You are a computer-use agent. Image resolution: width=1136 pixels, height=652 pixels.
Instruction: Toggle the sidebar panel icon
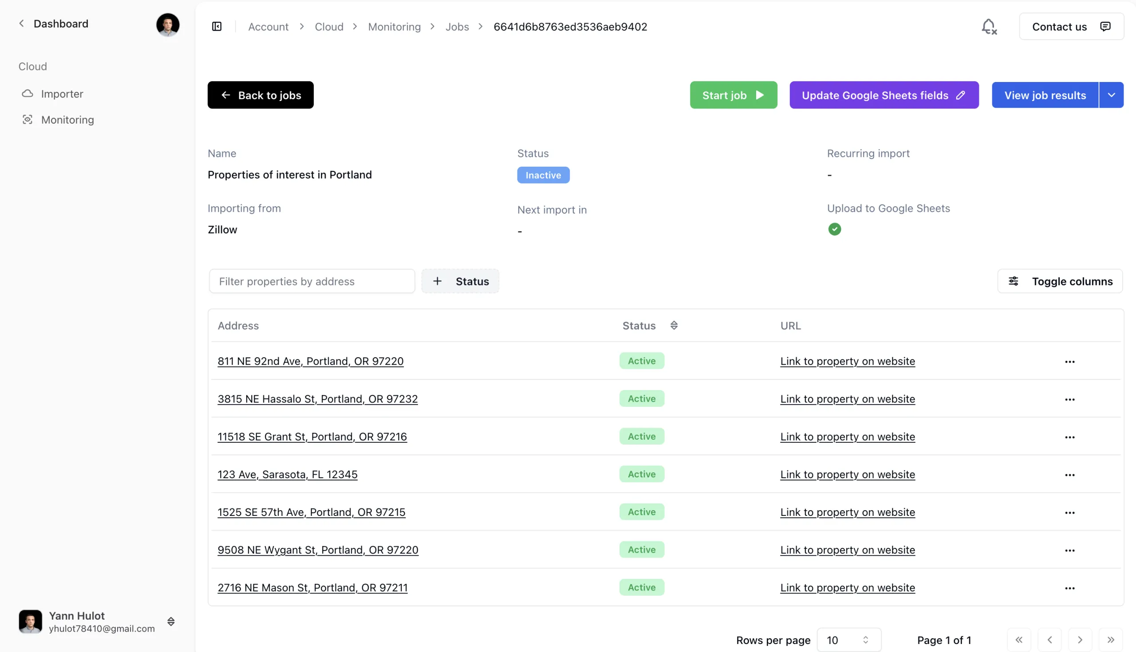click(x=217, y=27)
